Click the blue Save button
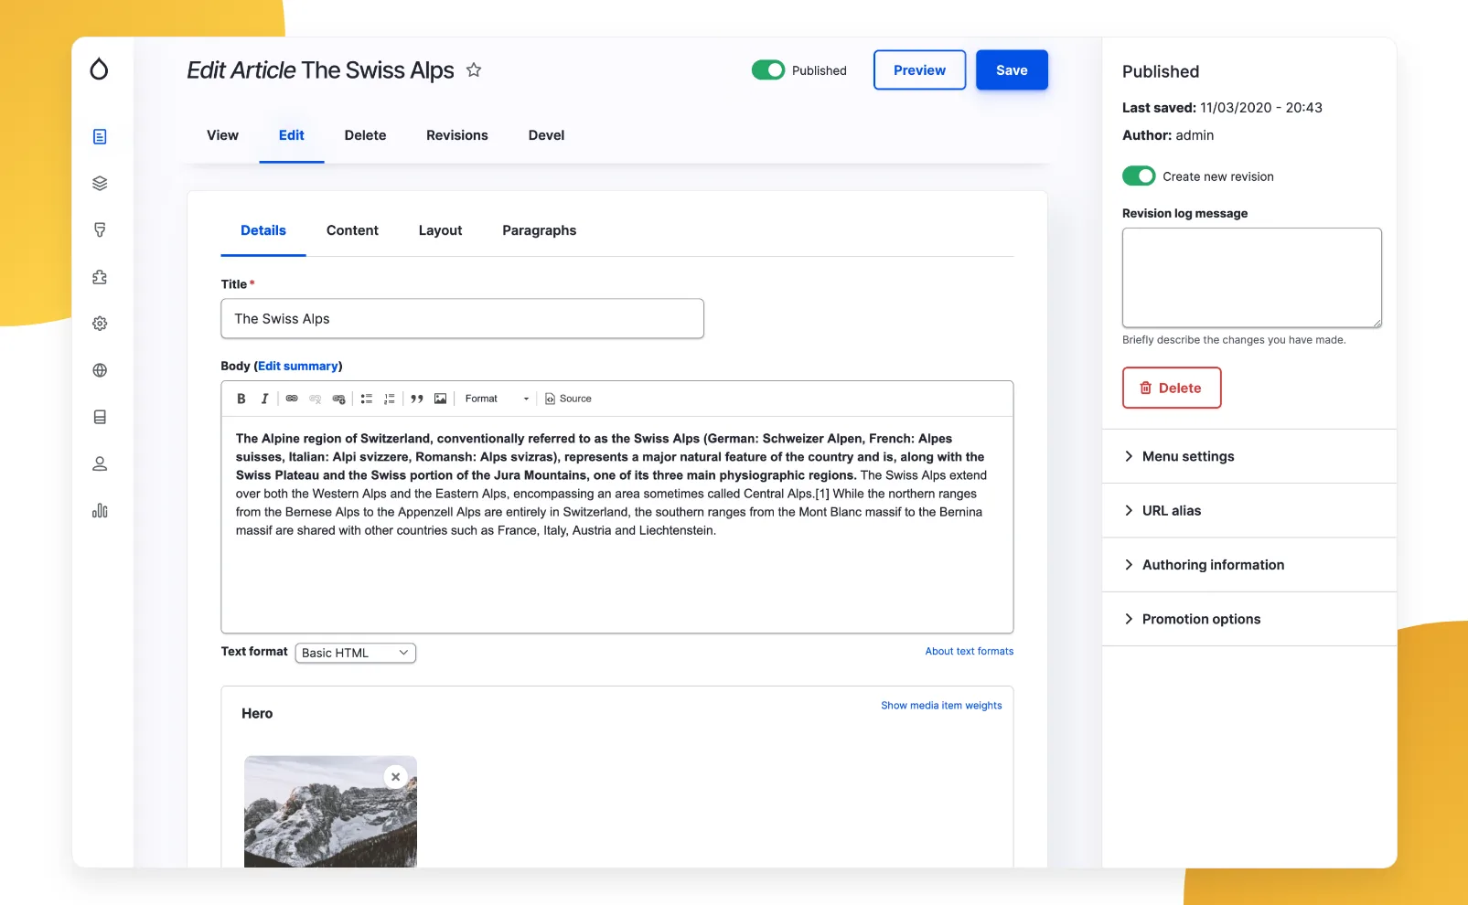 1012,70
